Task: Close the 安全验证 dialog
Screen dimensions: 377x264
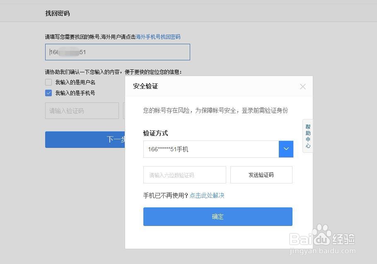Action: tap(303, 87)
